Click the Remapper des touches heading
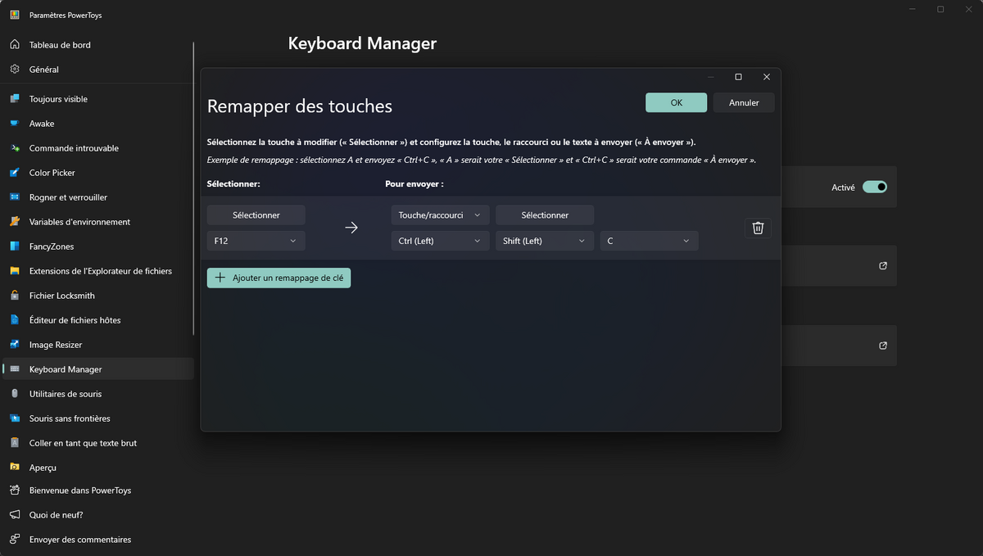The width and height of the screenshot is (983, 556). click(300, 106)
